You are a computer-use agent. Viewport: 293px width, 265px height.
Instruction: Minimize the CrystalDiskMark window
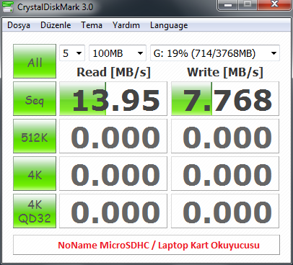(227, 5)
